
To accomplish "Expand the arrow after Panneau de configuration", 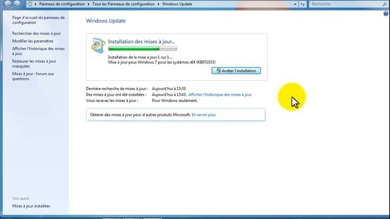I will [x=88, y=4].
